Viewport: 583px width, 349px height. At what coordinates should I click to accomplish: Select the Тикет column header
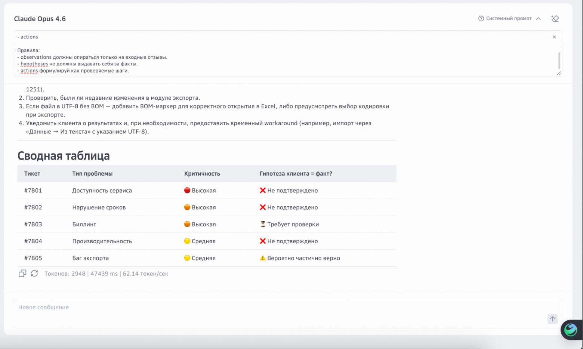[x=32, y=174]
